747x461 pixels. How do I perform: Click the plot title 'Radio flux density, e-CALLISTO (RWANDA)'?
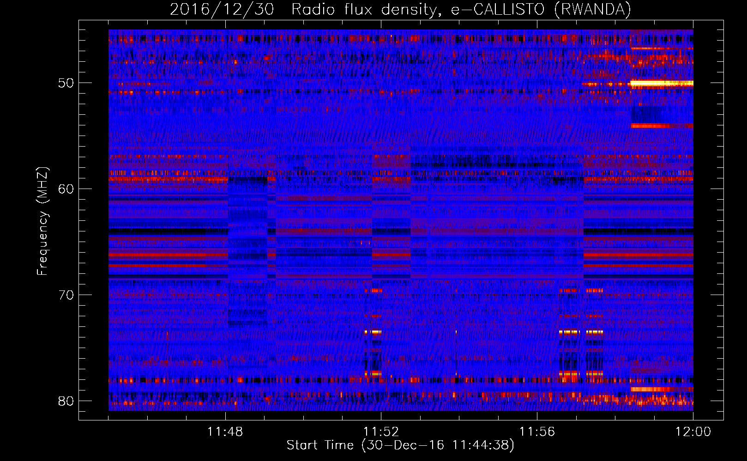pos(461,9)
